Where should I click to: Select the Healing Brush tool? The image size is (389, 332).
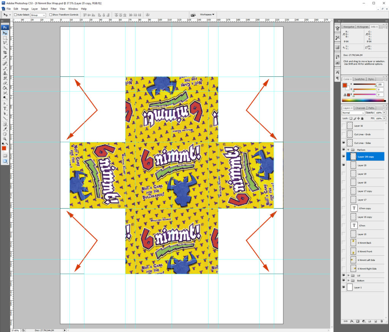point(5,63)
